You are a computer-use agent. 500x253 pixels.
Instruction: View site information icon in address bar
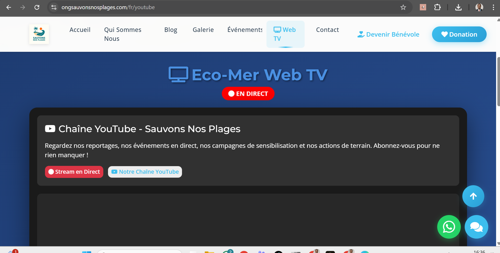pos(54,7)
